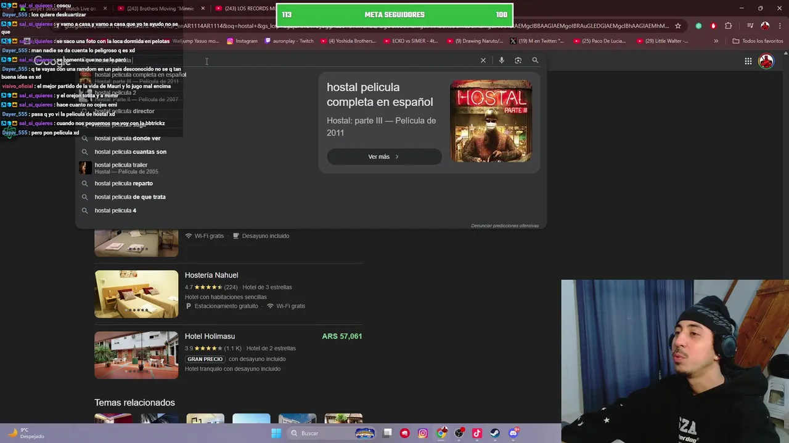Image resolution: width=789 pixels, height=443 pixels.
Task: Open Google Lens image search
Action: coord(518,60)
